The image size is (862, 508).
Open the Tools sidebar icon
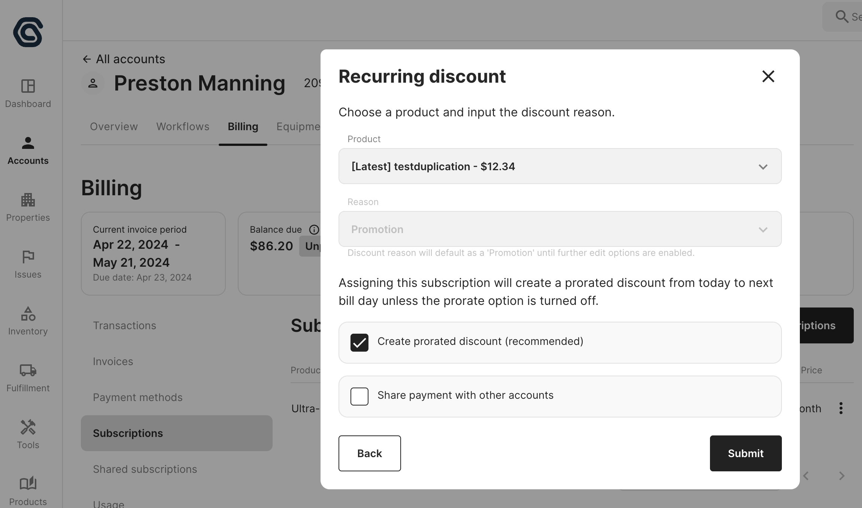(28, 427)
